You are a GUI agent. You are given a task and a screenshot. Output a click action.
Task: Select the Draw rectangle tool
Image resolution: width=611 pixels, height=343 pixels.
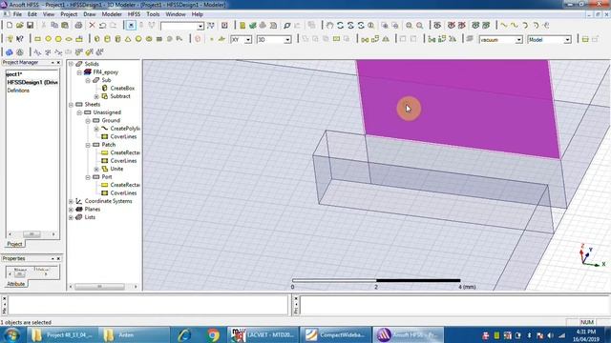point(38,39)
